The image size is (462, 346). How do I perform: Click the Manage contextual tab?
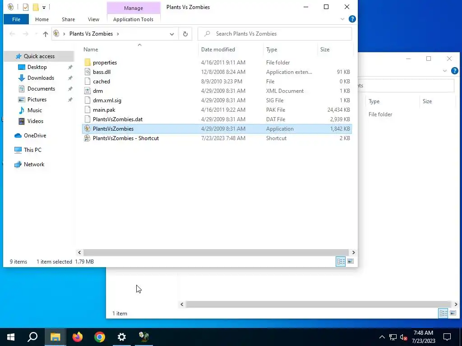[134, 8]
